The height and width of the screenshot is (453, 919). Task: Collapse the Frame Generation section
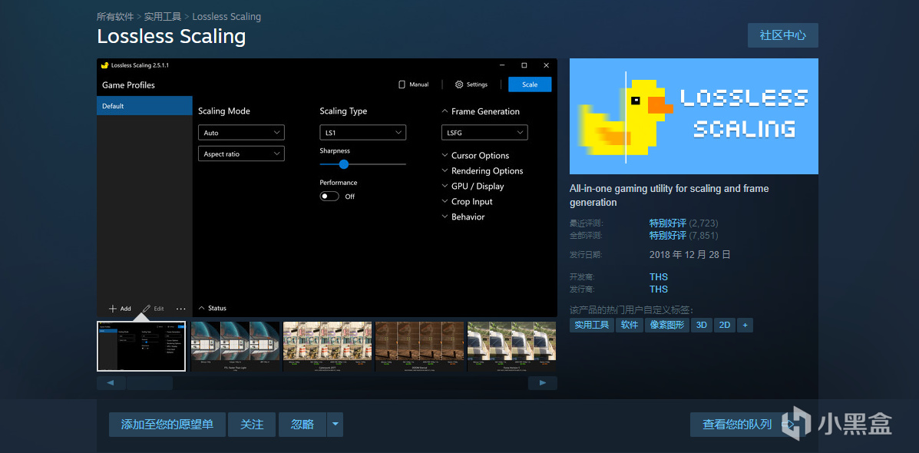pyautogui.click(x=481, y=111)
